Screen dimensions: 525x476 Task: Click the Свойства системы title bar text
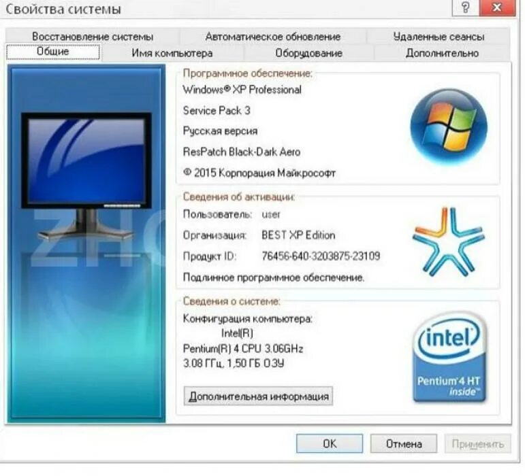click(63, 9)
